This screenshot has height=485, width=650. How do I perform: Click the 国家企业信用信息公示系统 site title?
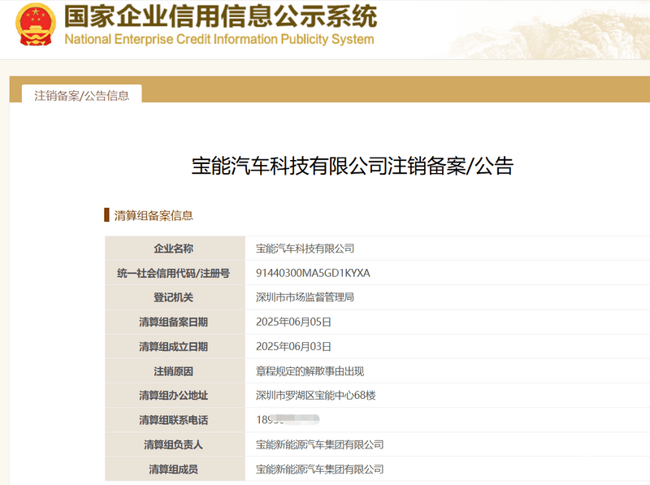coord(220,16)
